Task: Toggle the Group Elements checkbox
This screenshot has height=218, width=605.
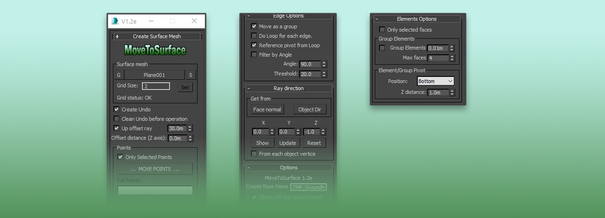Action: point(382,48)
